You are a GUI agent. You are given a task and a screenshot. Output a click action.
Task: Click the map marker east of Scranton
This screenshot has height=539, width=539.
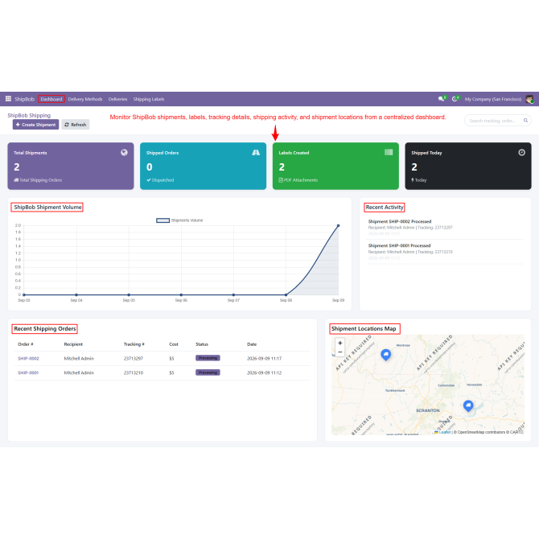click(468, 405)
